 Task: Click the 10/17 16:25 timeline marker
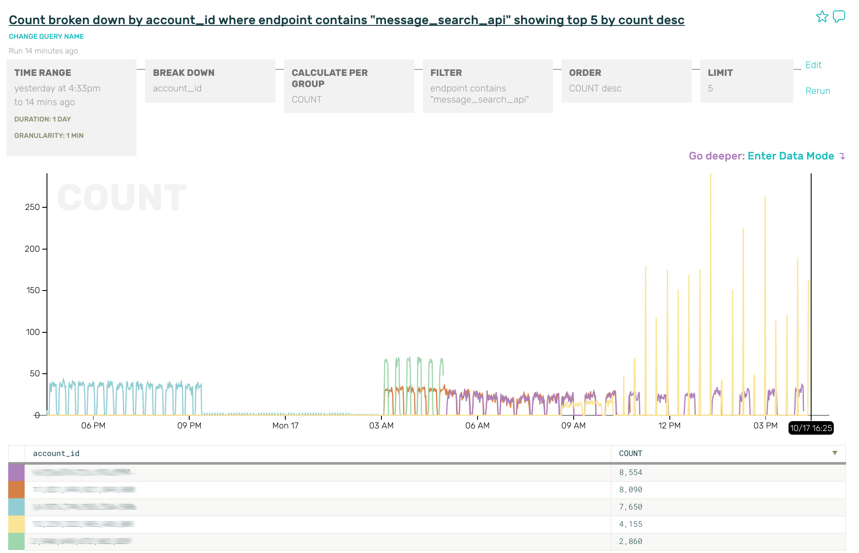coord(810,428)
